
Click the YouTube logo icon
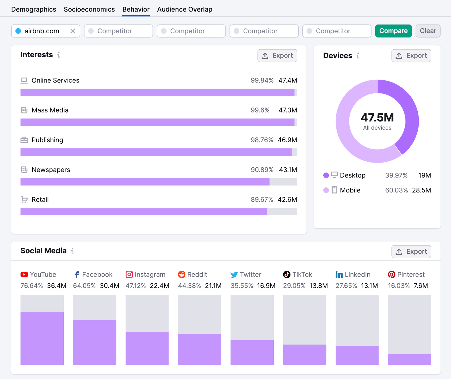point(24,274)
